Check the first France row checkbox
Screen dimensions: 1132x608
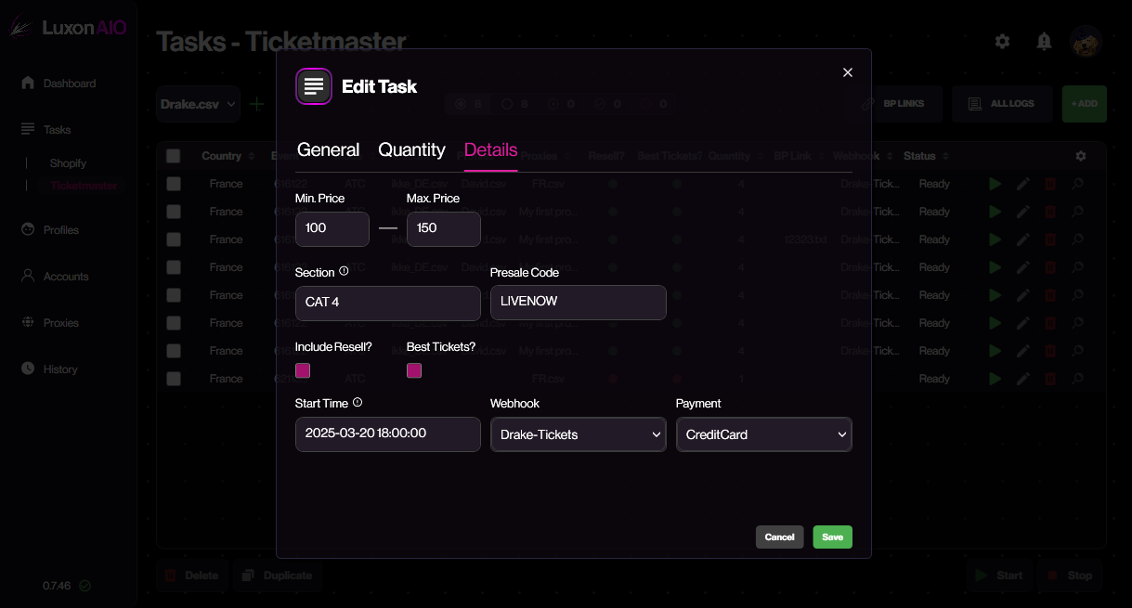point(174,184)
